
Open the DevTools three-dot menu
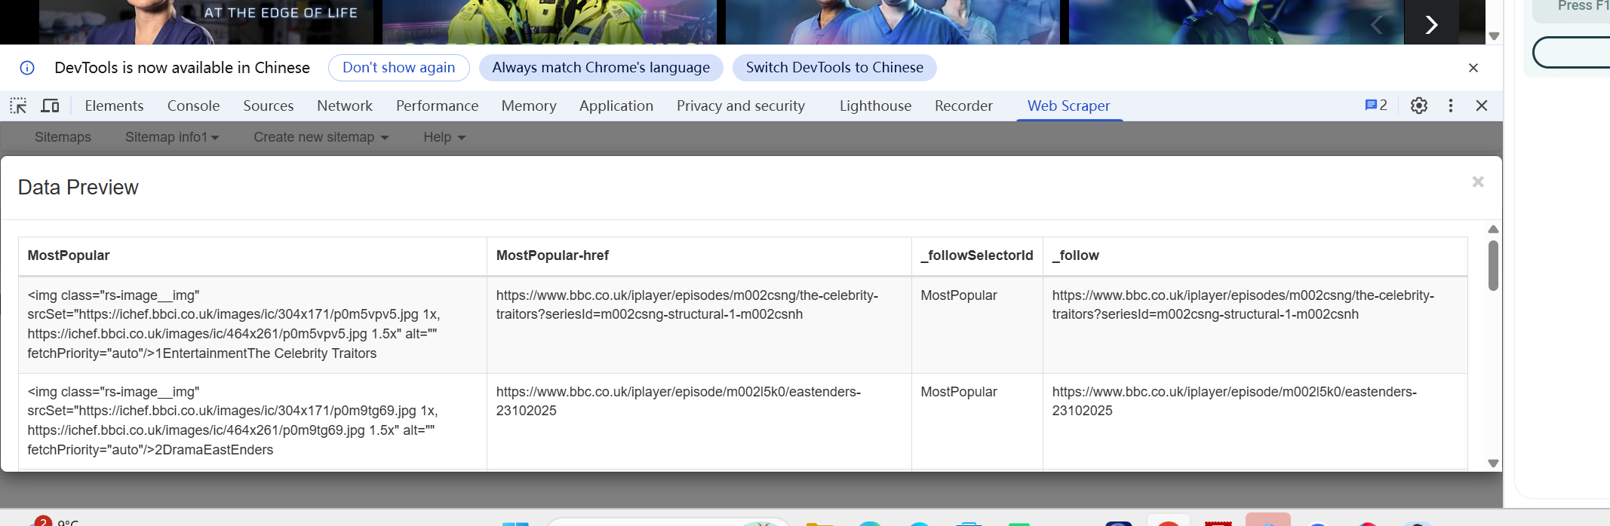pyautogui.click(x=1450, y=106)
